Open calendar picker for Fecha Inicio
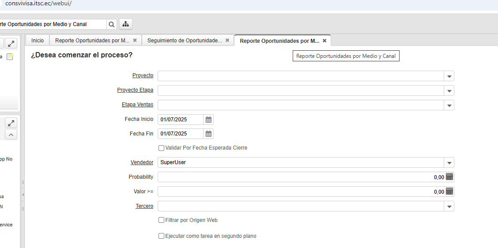 pyautogui.click(x=208, y=120)
